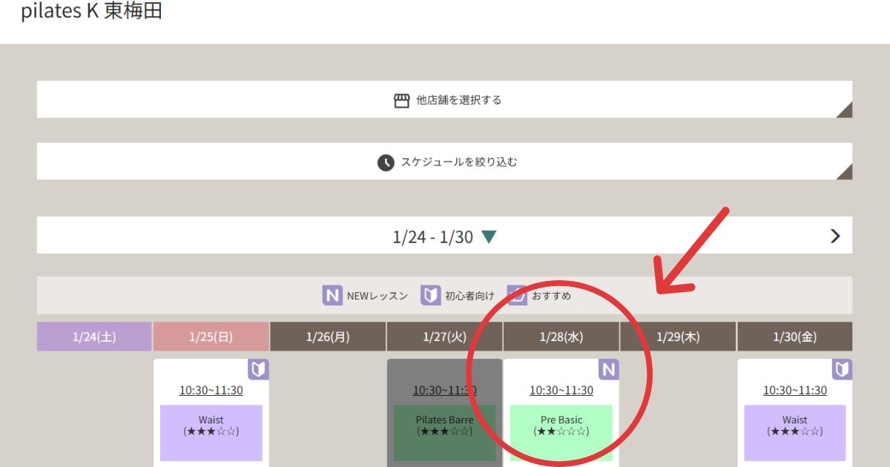Viewport: 890px width, 467px height.
Task: Open the 10:30~11:30 time link on 1/25
Action: pyautogui.click(x=211, y=391)
